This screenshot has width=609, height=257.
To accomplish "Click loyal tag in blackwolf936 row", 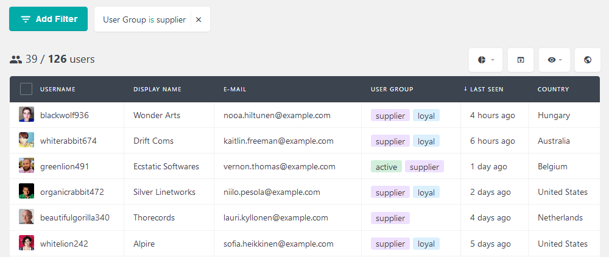I will coord(426,115).
